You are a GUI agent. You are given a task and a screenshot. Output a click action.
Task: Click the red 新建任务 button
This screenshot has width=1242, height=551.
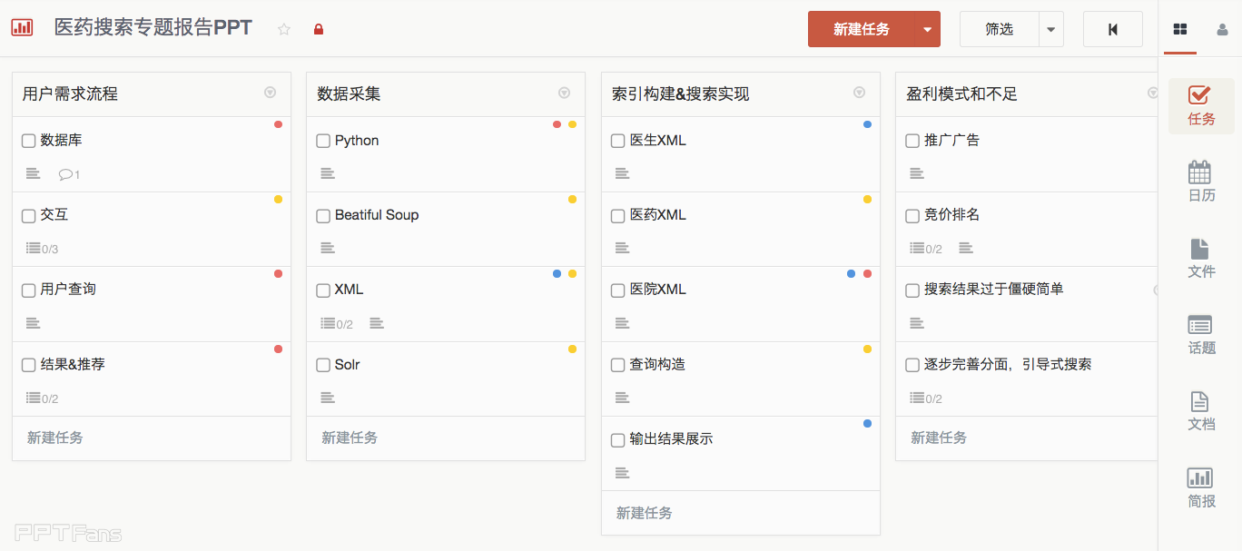click(x=861, y=29)
